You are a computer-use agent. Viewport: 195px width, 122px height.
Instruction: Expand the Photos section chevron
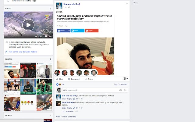coord(50,59)
